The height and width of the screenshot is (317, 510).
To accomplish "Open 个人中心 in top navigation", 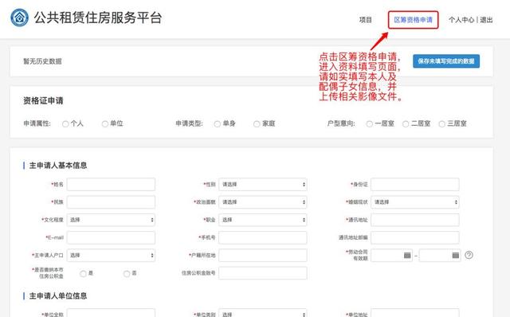I will [461, 20].
